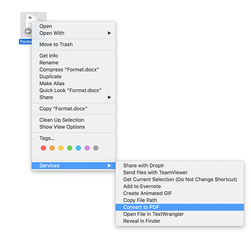Viewport: 251px width, 237px height.
Task: Click Reveal in Finder
Action: click(180, 221)
